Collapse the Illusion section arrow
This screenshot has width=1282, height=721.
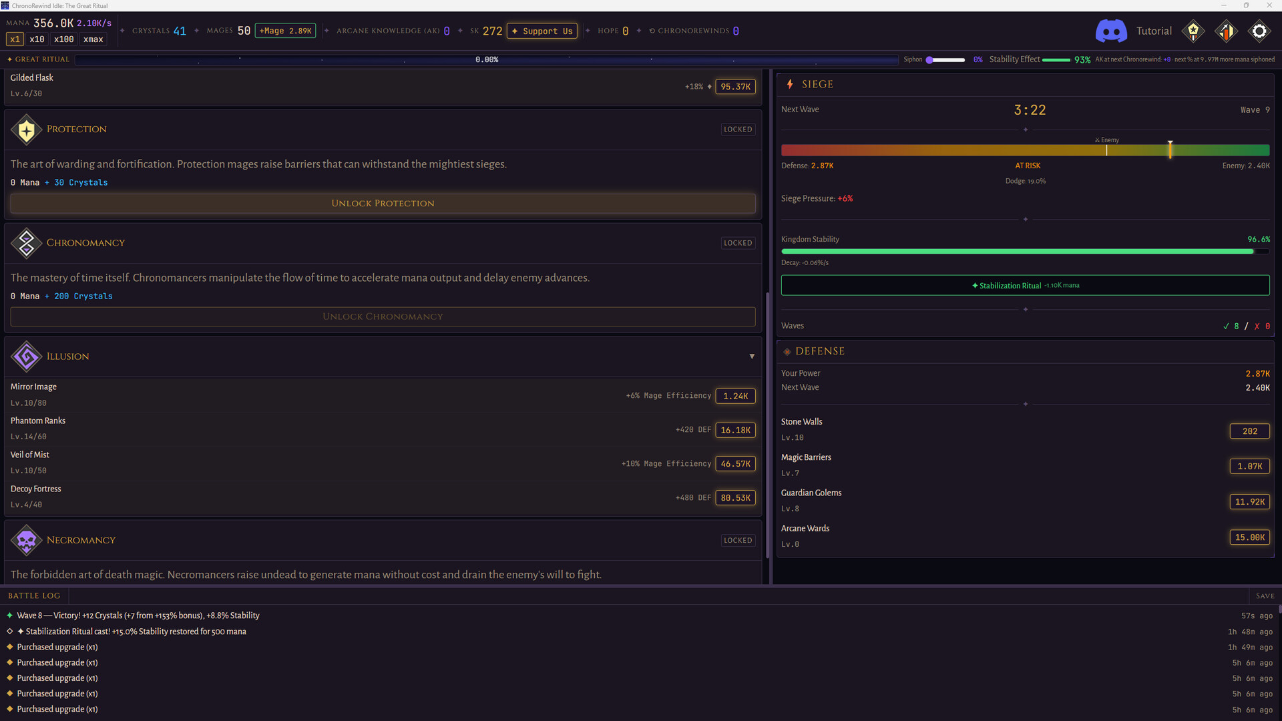coord(752,356)
